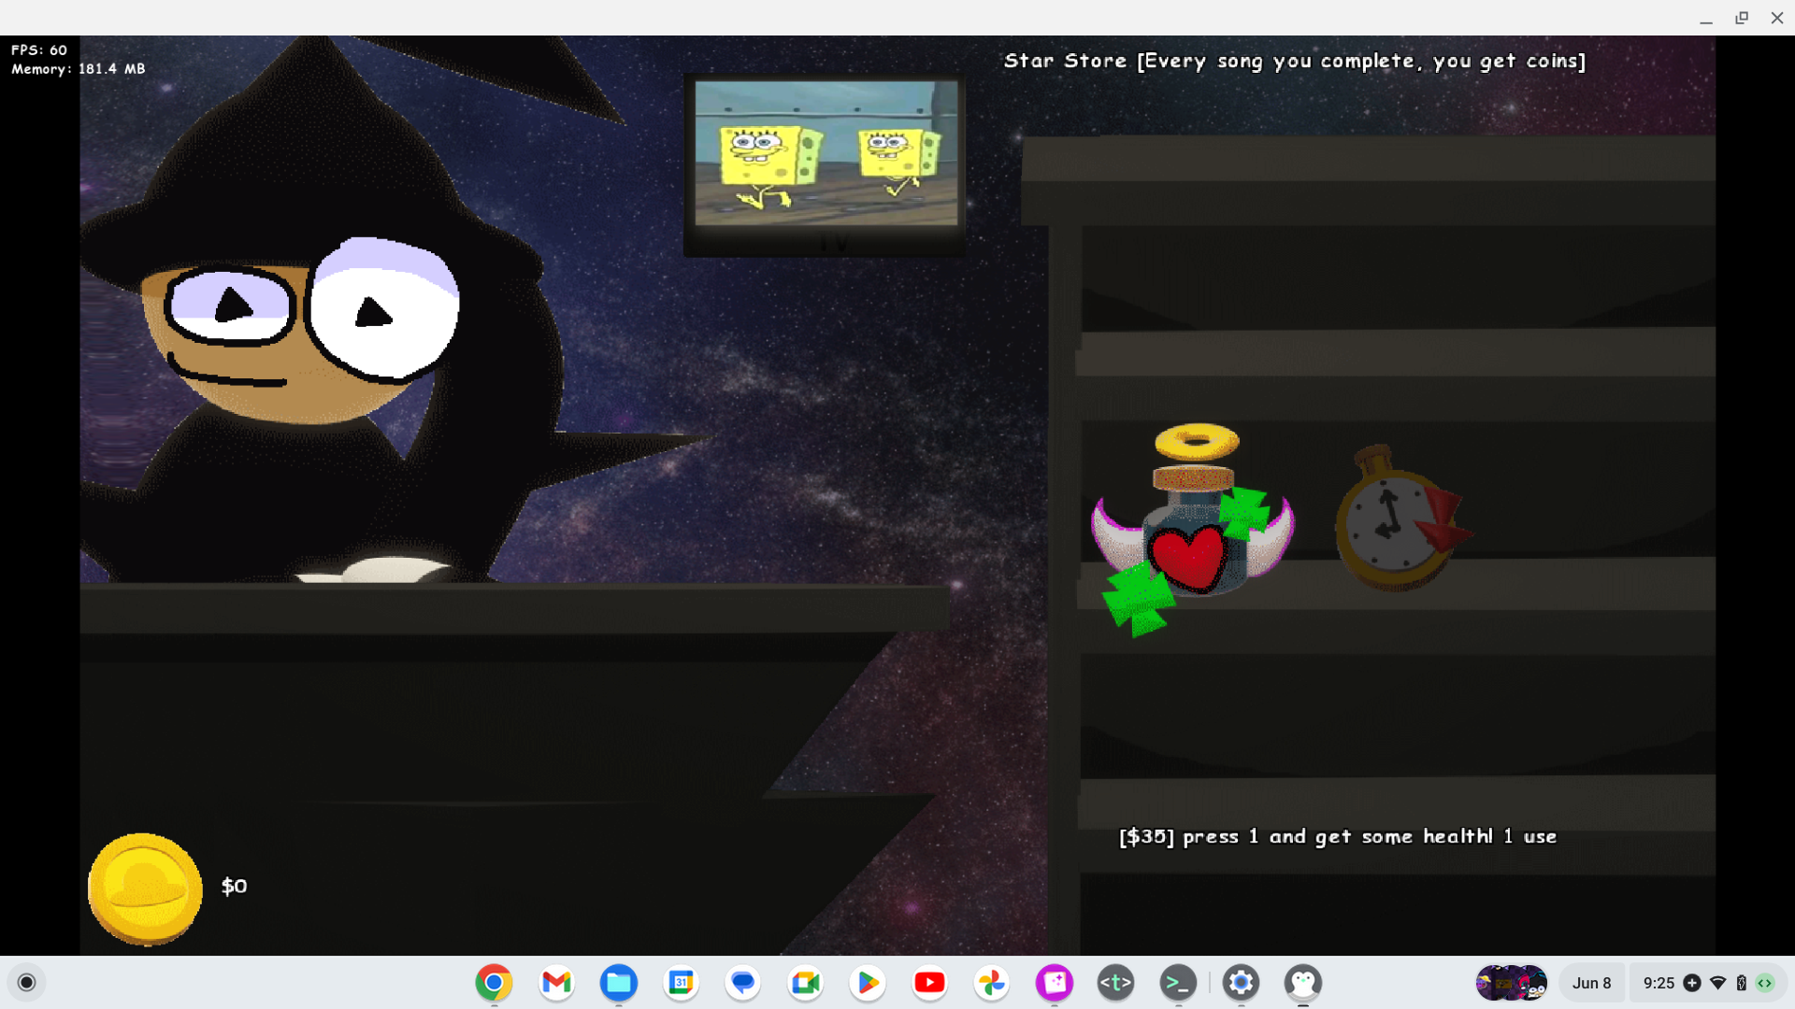Click the health potion price description text
The image size is (1795, 1009).
pyautogui.click(x=1338, y=837)
